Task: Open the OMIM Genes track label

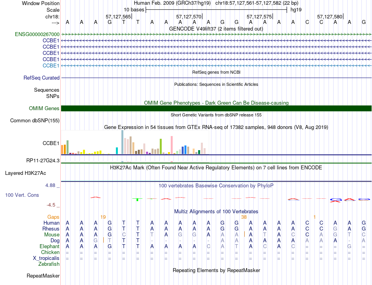Action: [x=44, y=108]
